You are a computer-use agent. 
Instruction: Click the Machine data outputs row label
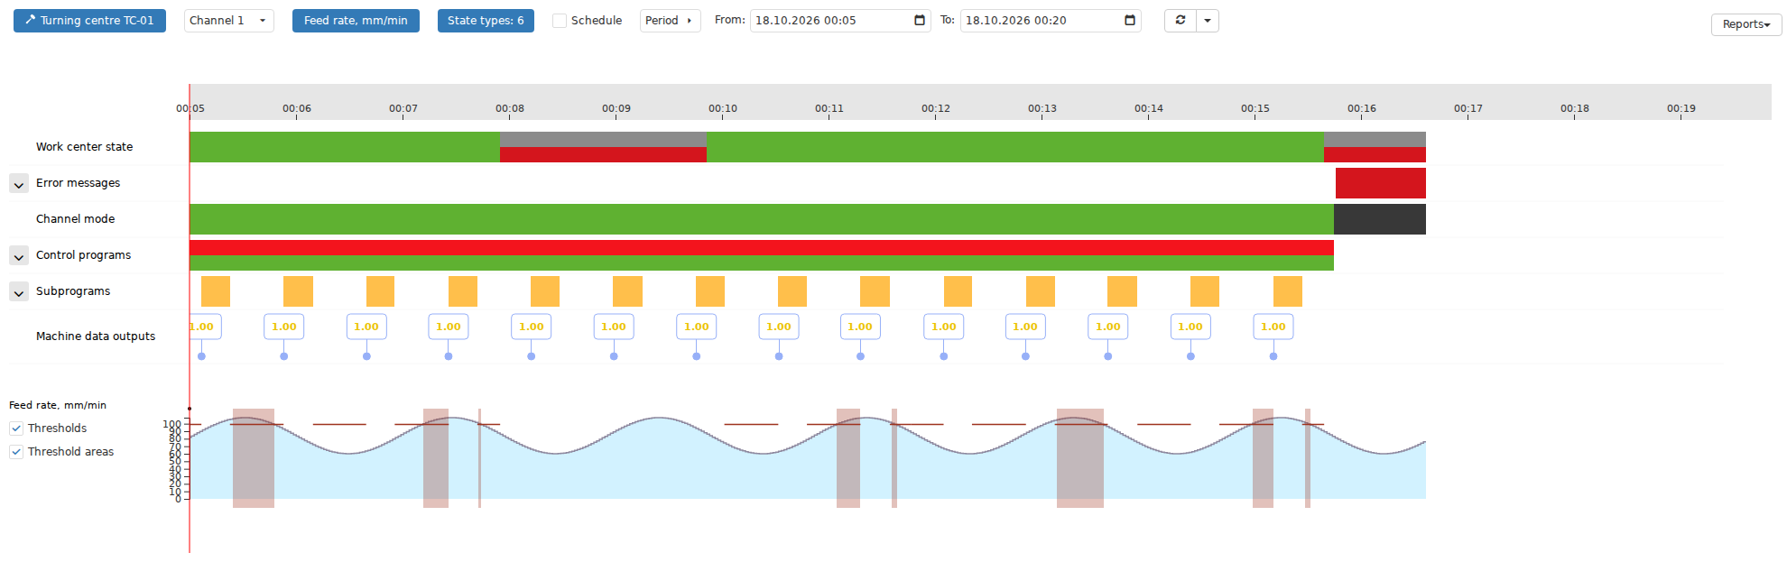(x=96, y=336)
